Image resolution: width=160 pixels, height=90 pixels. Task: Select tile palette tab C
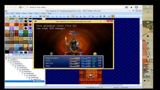tap(23, 55)
